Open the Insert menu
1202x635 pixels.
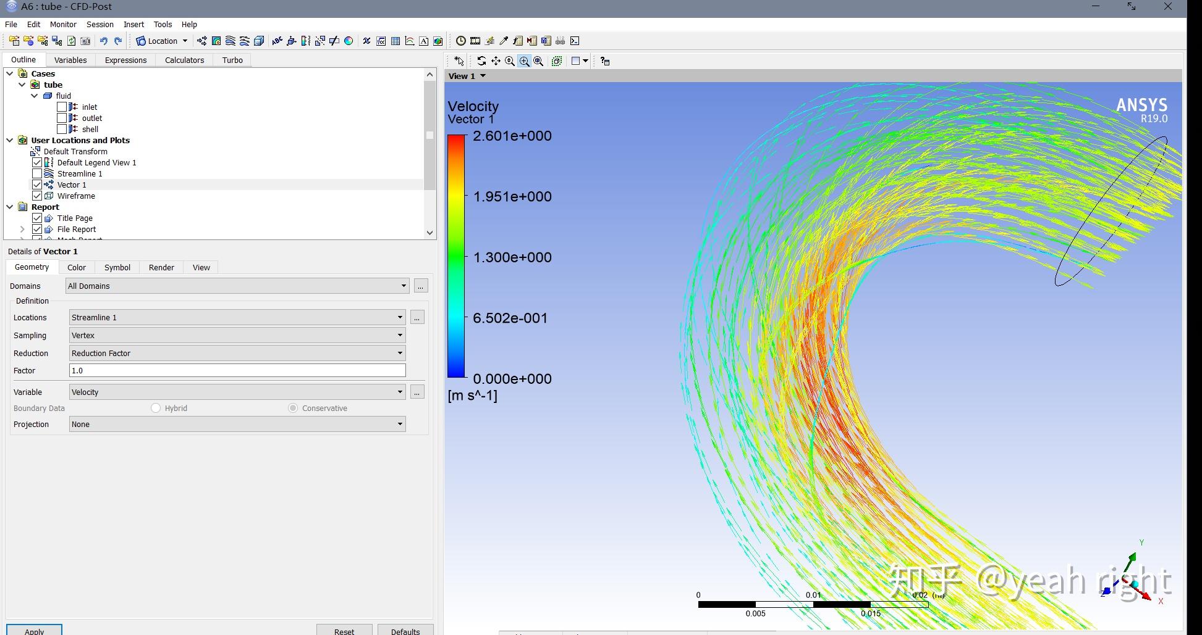133,25
